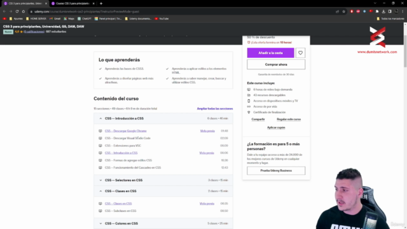Click CSS - Formas de agregar estilos CSS row
The width and height of the screenshot is (407, 229).
[x=163, y=160]
